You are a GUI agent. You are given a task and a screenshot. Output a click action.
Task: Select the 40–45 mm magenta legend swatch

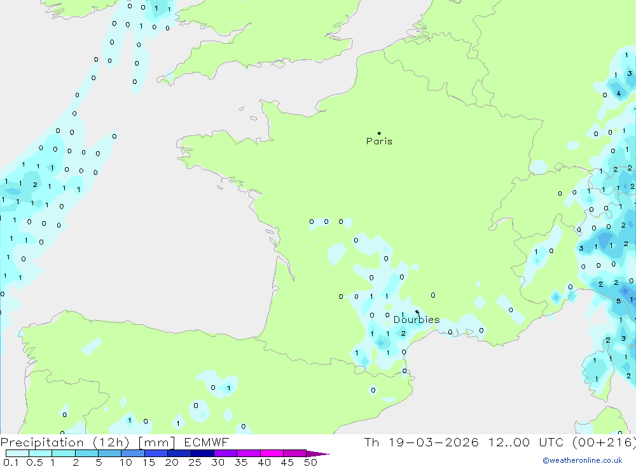coord(272,453)
